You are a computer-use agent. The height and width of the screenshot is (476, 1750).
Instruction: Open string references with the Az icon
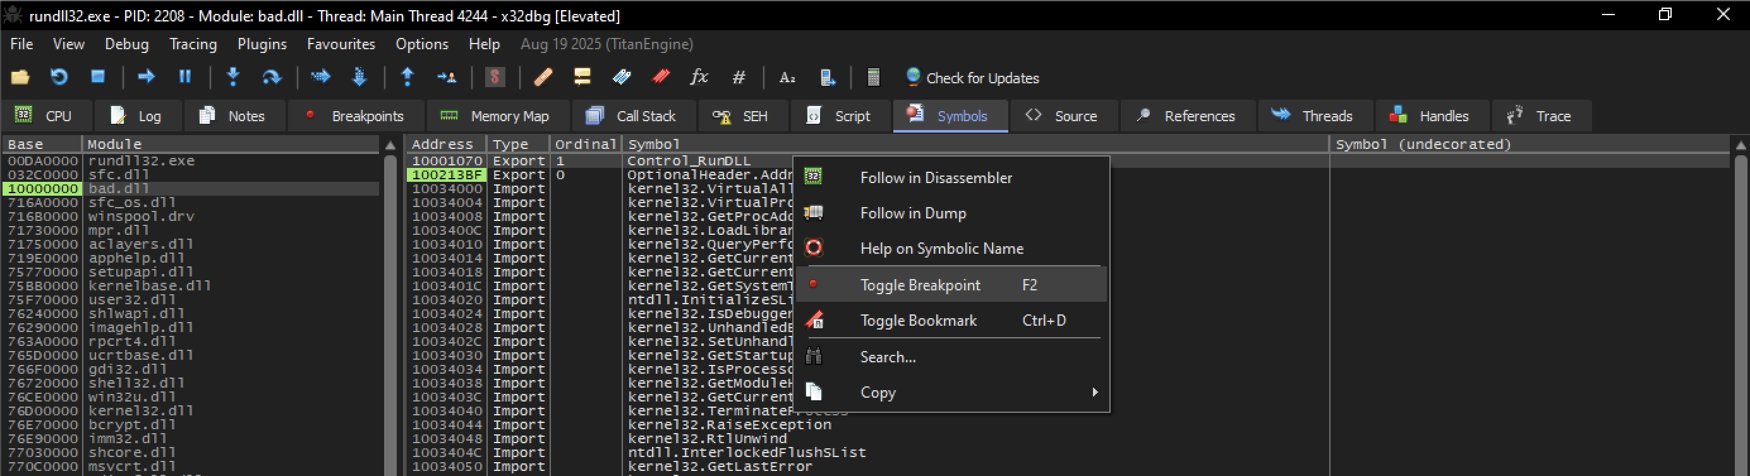click(787, 78)
